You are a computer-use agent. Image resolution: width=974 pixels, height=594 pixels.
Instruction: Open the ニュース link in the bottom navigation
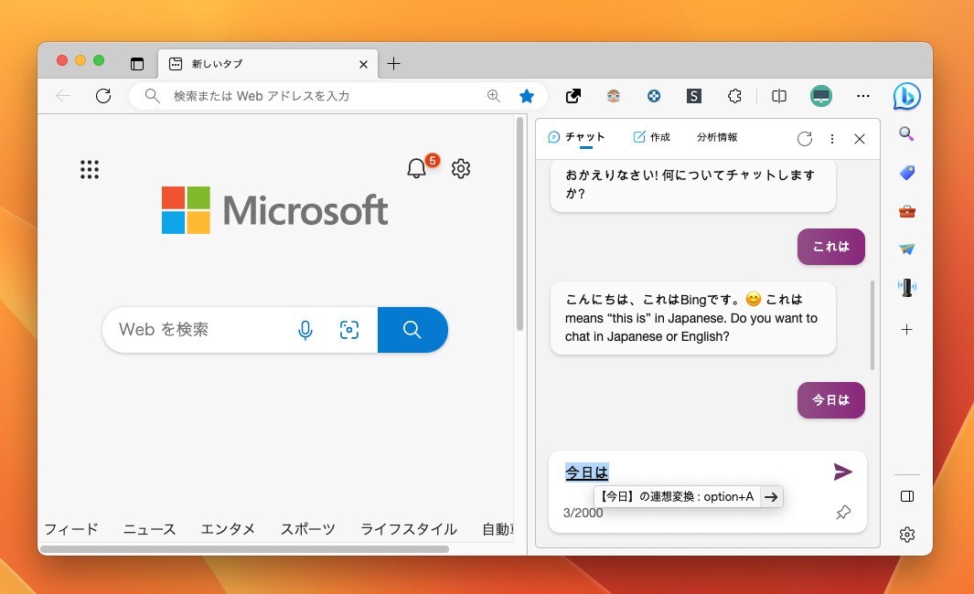149,528
